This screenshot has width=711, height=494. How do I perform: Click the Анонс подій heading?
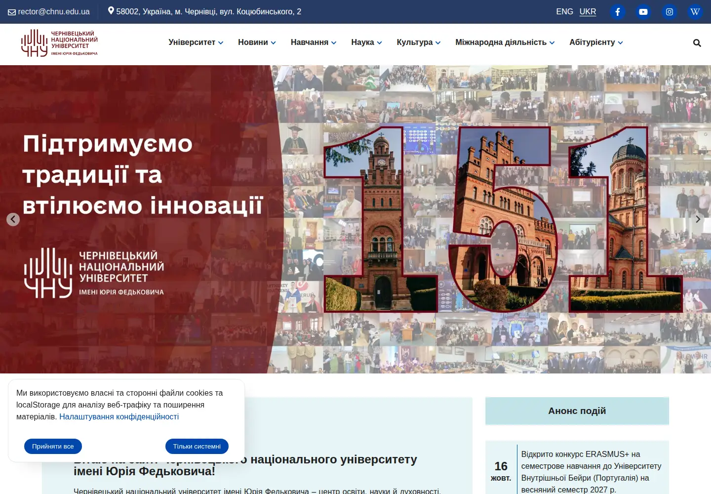(577, 411)
